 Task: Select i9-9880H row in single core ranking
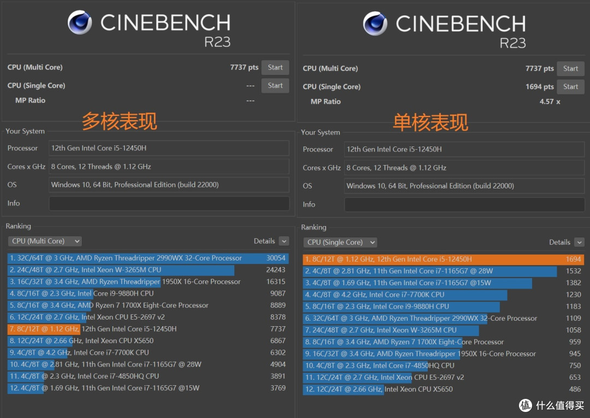click(443, 306)
